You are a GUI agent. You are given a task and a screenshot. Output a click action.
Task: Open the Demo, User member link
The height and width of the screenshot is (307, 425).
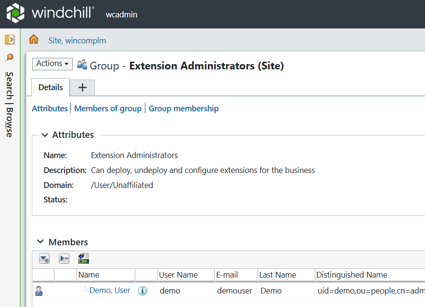[110, 290]
